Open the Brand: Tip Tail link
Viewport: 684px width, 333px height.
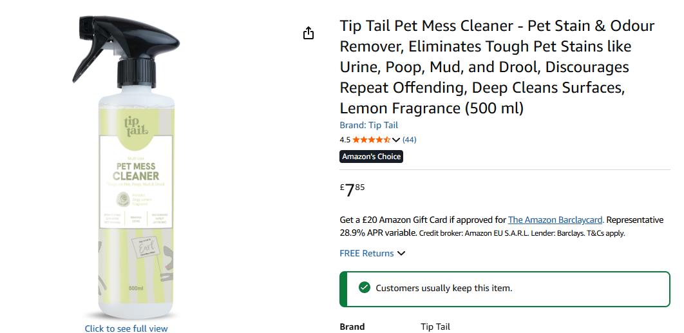[369, 125]
